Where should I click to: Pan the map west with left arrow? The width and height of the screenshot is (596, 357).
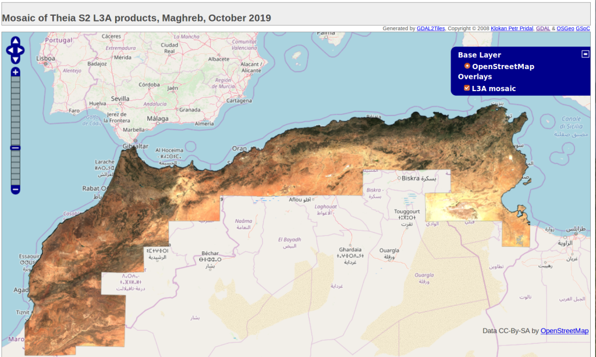point(10,50)
